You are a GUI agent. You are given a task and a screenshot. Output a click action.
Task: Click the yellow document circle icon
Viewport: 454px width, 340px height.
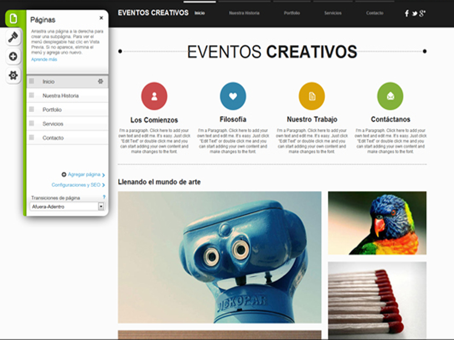[312, 96]
